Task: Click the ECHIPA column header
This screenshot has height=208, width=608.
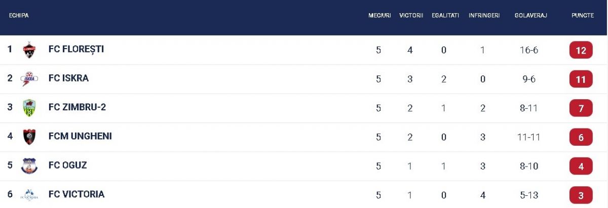Action: click(19, 16)
